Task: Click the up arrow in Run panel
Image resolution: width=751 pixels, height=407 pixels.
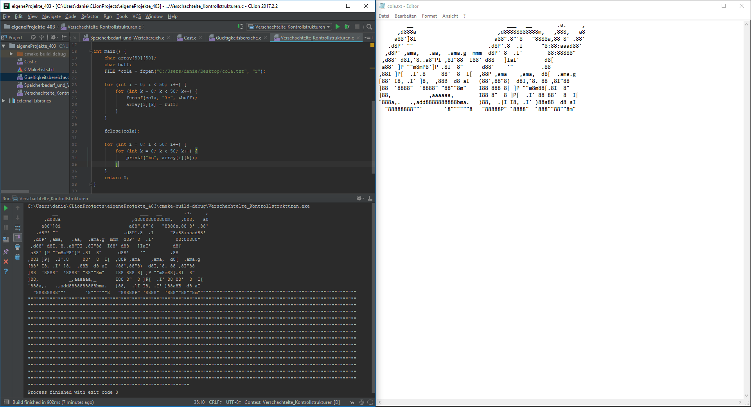Action: (18, 208)
